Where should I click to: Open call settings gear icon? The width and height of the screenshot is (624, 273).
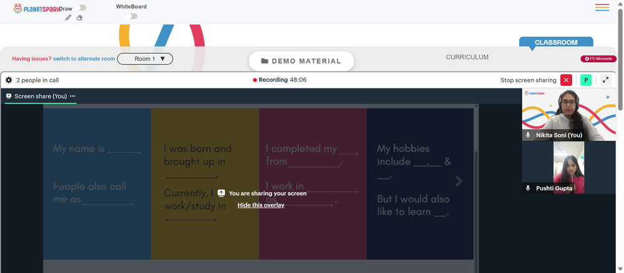pyautogui.click(x=9, y=80)
